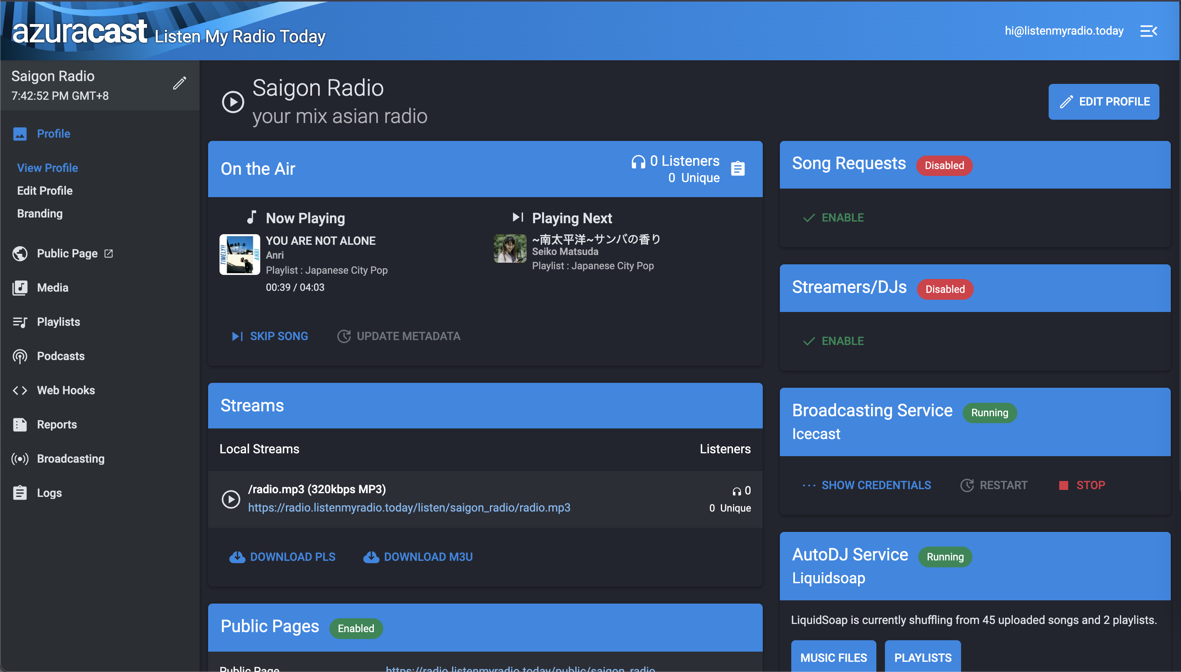Open the Logs sidebar item
Viewport: 1181px width, 672px height.
coord(49,492)
